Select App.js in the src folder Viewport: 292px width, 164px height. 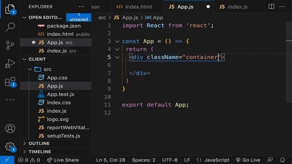[56, 86]
